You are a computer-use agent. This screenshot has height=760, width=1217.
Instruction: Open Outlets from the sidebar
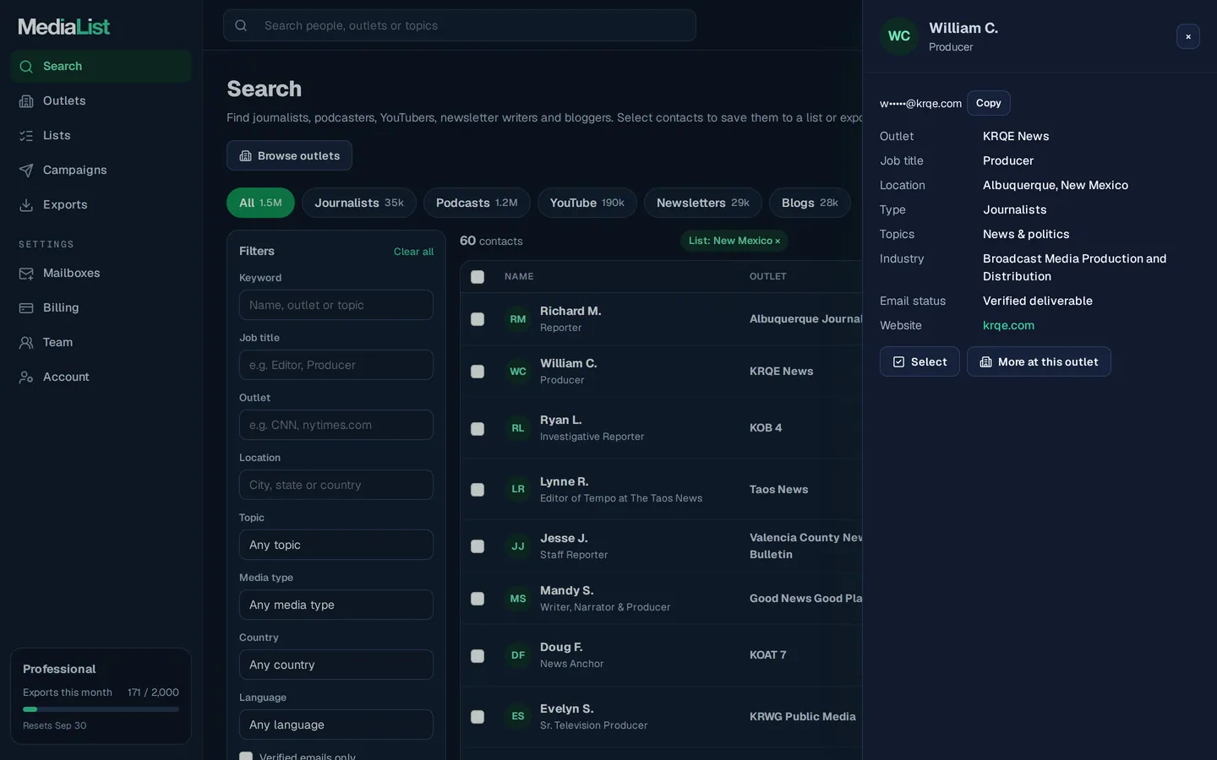click(x=101, y=100)
